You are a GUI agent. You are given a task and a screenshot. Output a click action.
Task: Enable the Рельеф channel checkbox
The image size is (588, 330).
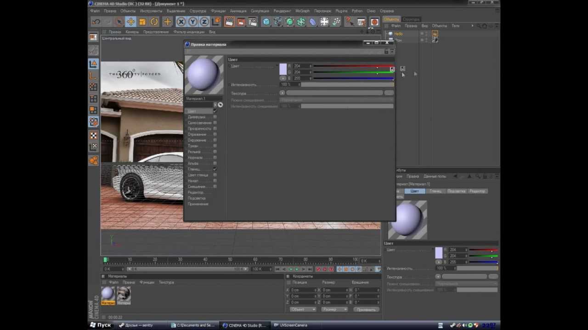[x=215, y=152]
